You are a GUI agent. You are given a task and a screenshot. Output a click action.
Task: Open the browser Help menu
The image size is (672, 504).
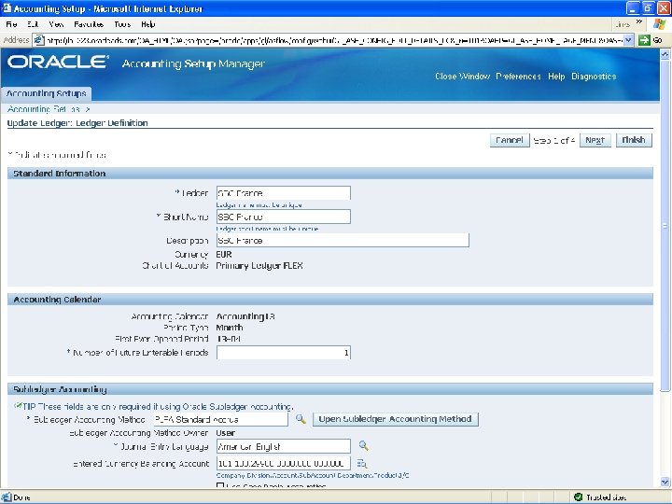coord(147,24)
